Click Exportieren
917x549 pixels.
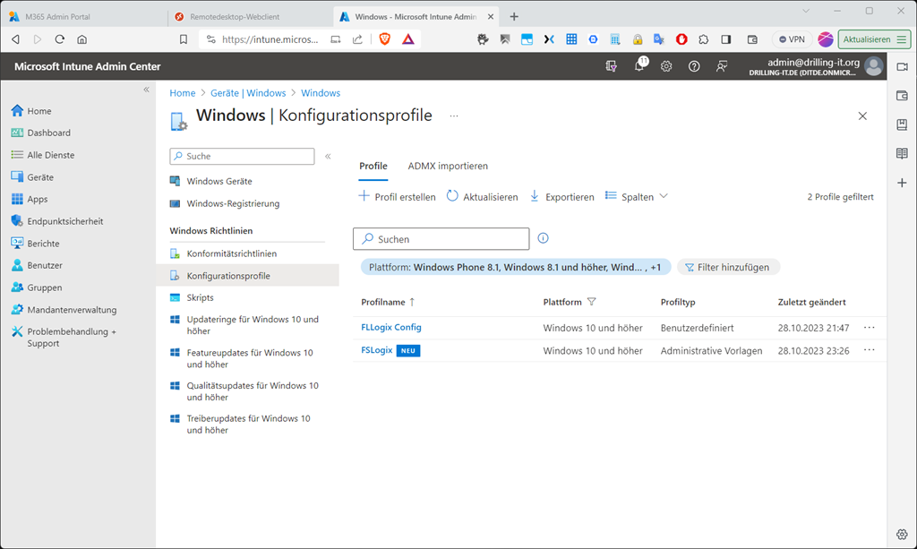pos(561,196)
